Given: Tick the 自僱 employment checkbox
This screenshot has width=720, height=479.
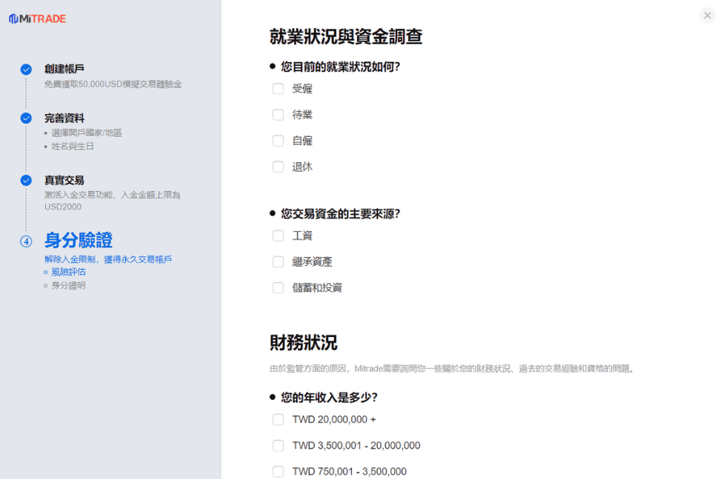Looking at the screenshot, I should click(x=279, y=141).
